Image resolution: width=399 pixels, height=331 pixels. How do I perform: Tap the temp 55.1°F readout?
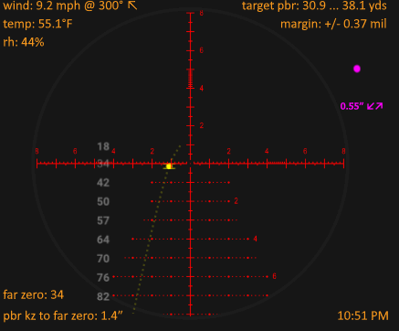pos(37,24)
